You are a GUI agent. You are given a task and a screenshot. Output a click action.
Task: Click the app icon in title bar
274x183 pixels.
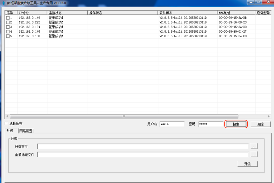pos(4,3)
